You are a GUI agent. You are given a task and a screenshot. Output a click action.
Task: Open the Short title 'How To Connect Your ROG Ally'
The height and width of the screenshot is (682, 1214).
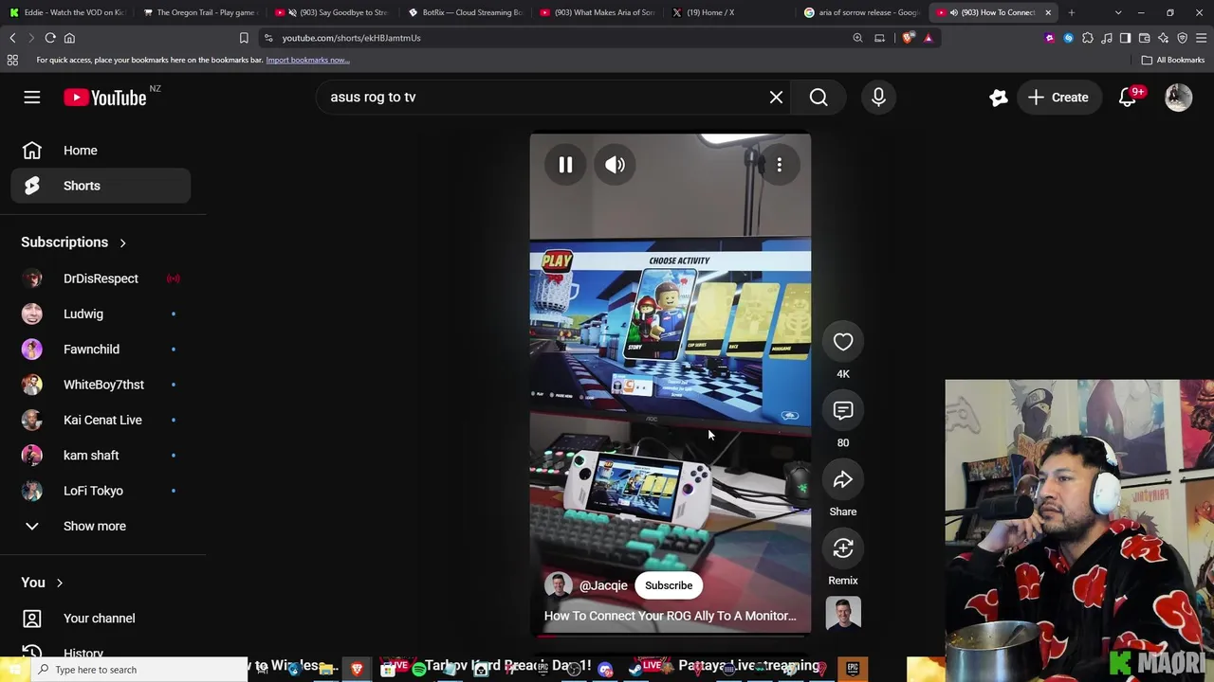pos(670,616)
